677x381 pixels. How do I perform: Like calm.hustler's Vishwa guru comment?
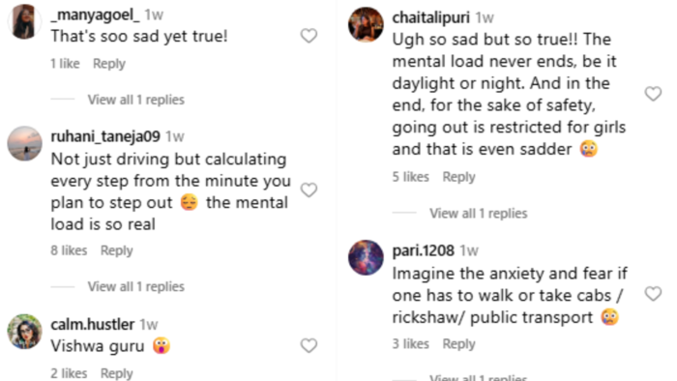tap(309, 345)
